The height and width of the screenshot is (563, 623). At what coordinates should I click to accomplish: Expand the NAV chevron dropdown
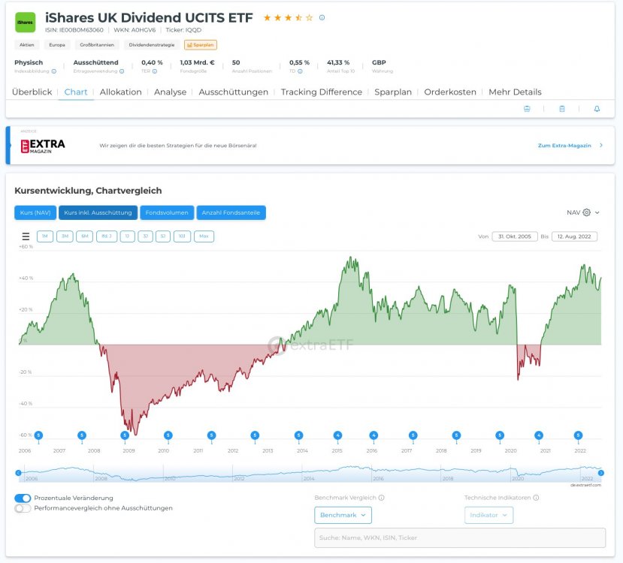tap(597, 212)
